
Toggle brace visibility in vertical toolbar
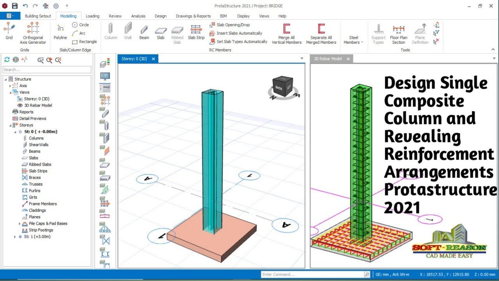coord(104,239)
